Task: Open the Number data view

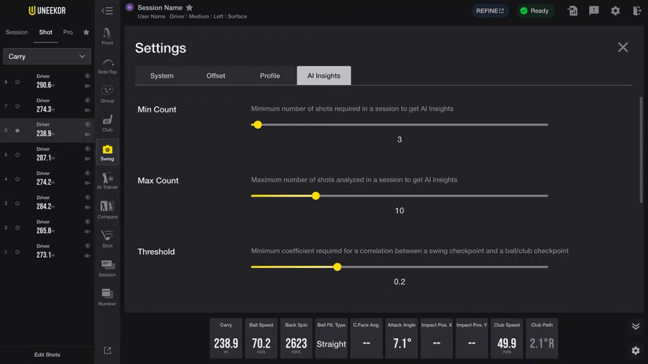Action: [107, 297]
